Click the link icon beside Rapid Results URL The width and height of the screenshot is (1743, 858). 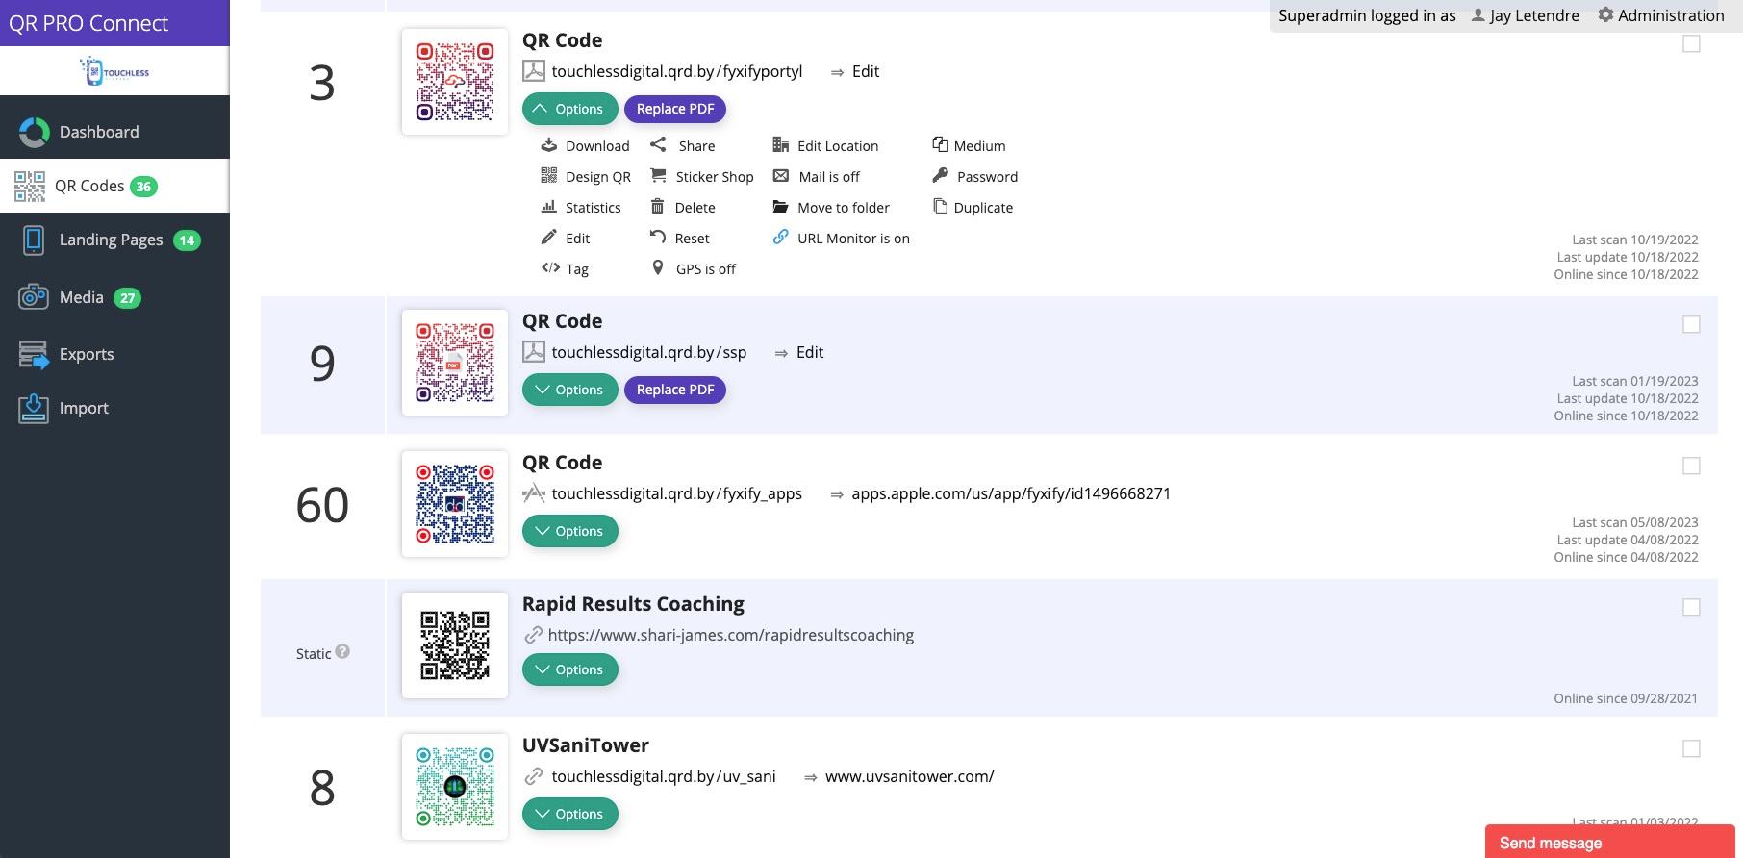(x=533, y=635)
